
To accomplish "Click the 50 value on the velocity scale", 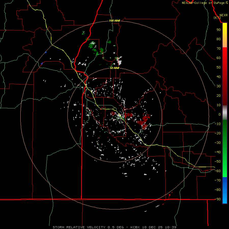I will pos(219,67).
